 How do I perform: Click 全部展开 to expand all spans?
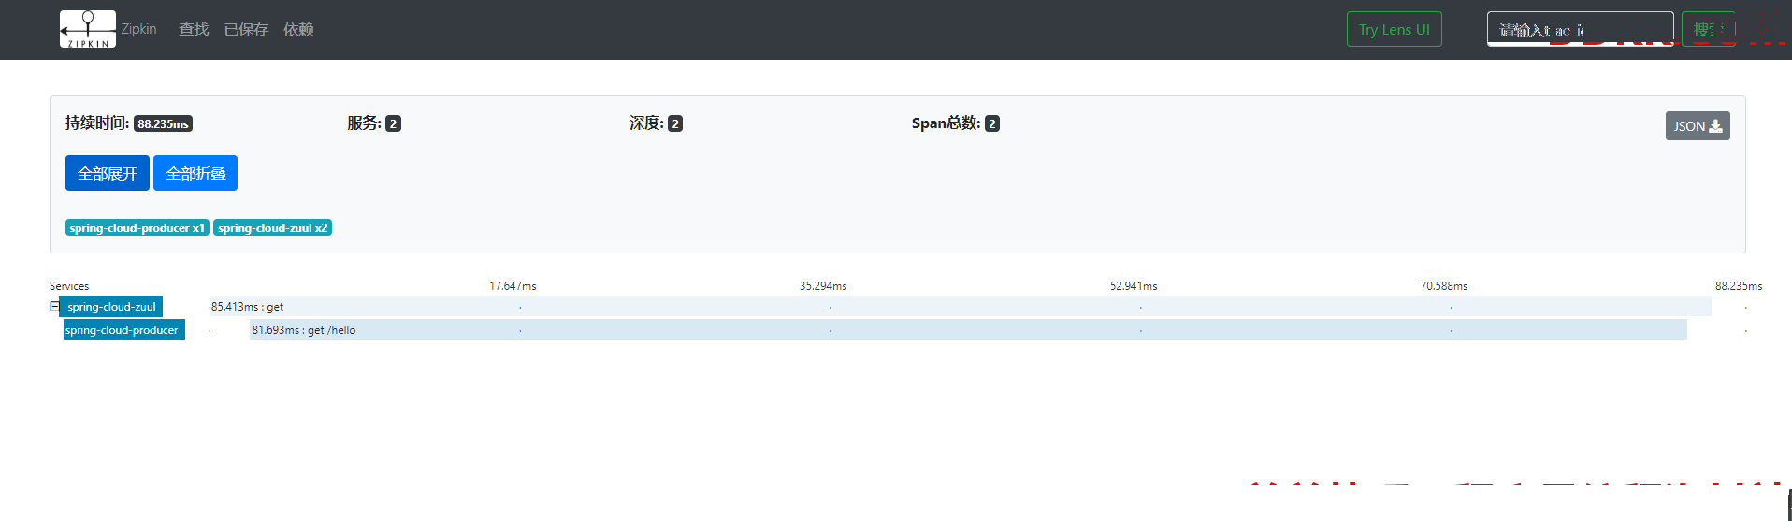pos(107,173)
